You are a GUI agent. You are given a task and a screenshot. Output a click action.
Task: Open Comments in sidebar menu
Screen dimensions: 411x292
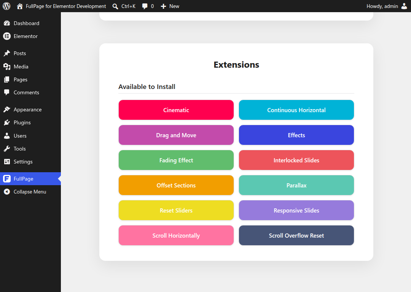click(30, 92)
